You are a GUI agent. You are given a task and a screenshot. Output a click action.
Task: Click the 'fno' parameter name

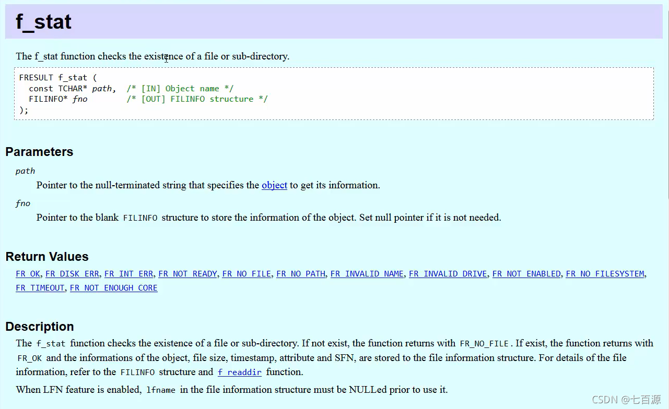coord(23,203)
